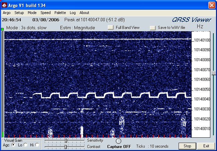Toggle the Full Band View button

(x=111, y=28)
